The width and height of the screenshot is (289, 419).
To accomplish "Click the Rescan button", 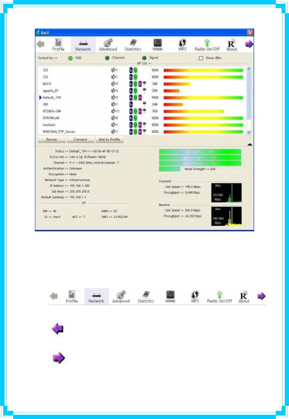I will [52, 139].
